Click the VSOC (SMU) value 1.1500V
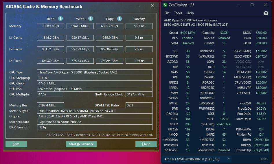This screenshot has height=164, width=274. [x=261, y=51]
